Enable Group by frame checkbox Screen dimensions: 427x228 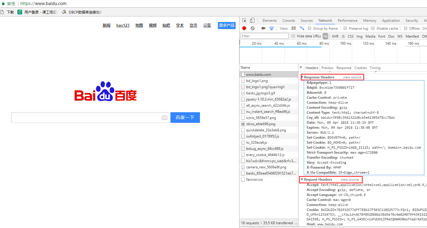tap(309, 28)
